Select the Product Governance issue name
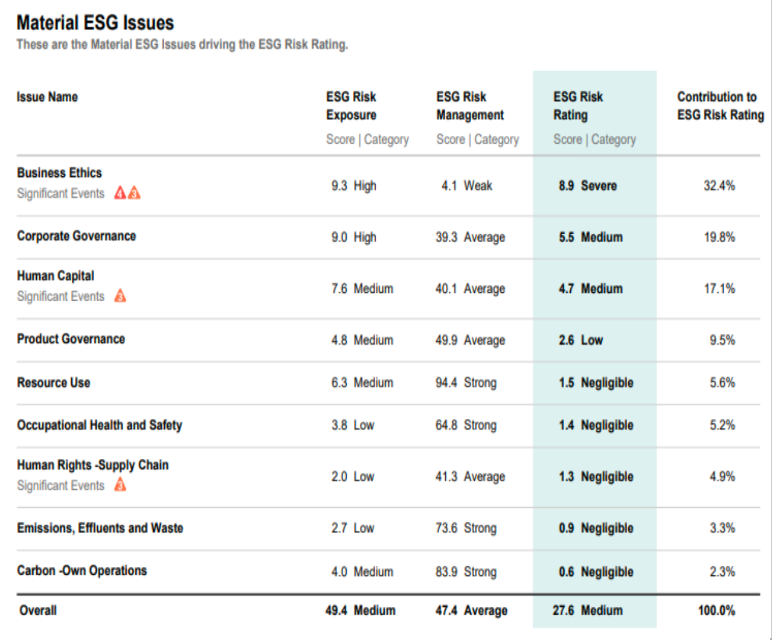772x640 pixels. pyautogui.click(x=71, y=339)
